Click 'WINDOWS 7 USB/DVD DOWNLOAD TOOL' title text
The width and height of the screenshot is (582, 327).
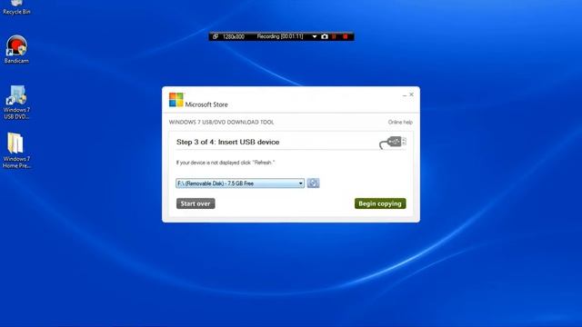click(x=221, y=122)
